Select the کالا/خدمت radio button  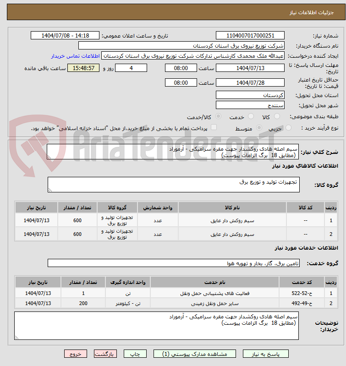(218, 116)
